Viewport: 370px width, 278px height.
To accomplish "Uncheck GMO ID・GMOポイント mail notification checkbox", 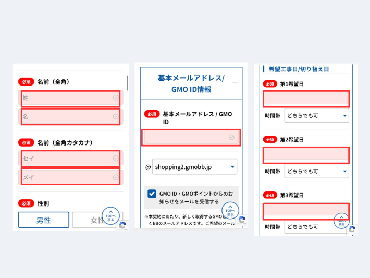I will [152, 194].
